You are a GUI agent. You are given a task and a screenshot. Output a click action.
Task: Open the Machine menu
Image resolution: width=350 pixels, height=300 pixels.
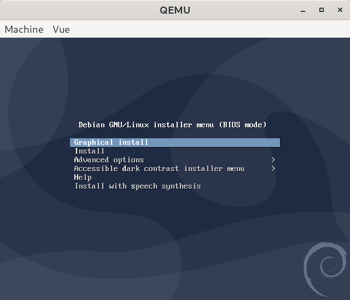24,30
